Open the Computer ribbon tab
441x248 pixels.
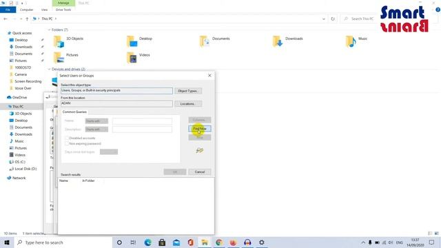26,10
